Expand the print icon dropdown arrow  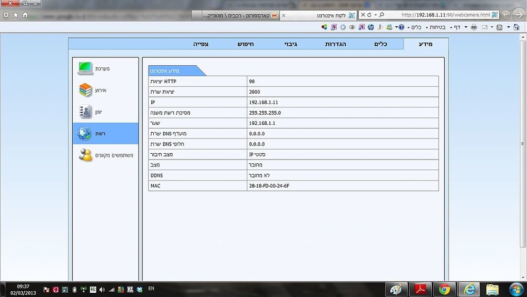pyautogui.click(x=466, y=27)
